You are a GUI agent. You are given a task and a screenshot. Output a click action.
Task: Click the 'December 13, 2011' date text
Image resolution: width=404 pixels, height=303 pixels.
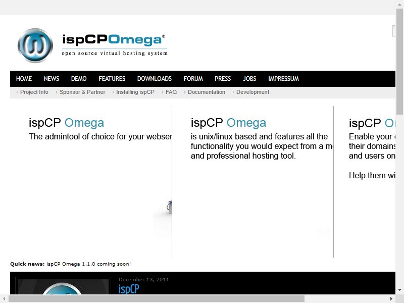click(x=143, y=280)
